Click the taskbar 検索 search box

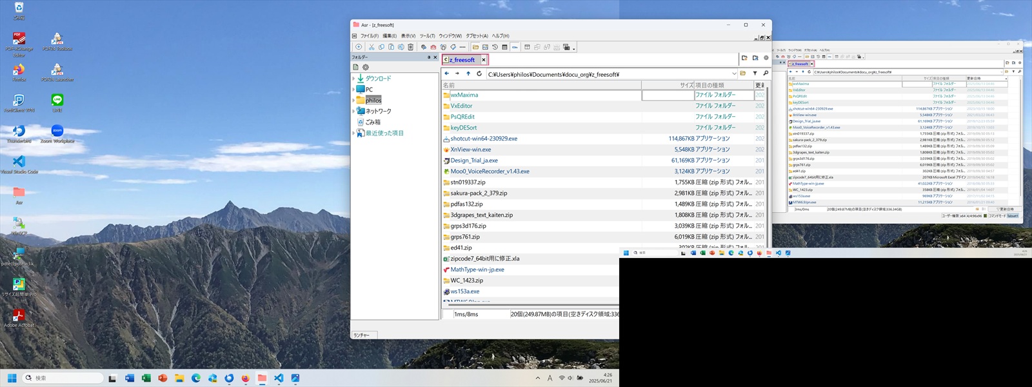[x=63, y=378]
